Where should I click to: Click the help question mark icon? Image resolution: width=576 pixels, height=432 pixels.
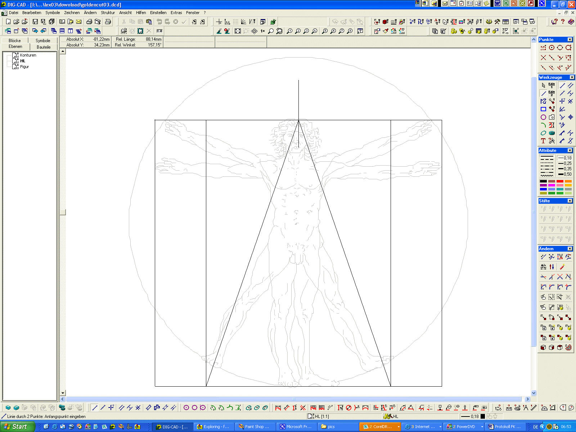click(563, 22)
